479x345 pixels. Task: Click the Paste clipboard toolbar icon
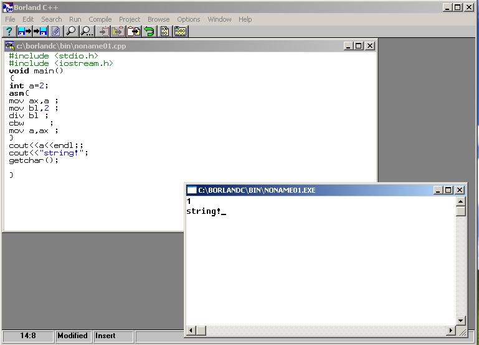coord(134,31)
